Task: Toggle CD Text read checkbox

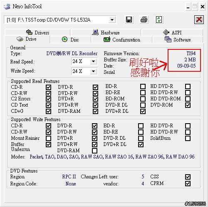Action: click(x=48, y=105)
